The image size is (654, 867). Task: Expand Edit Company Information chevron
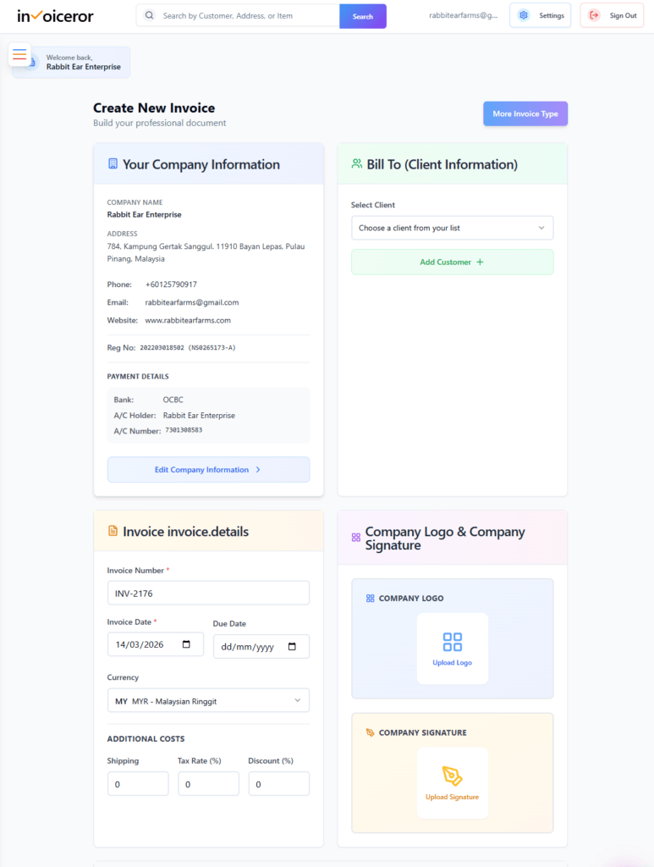261,470
